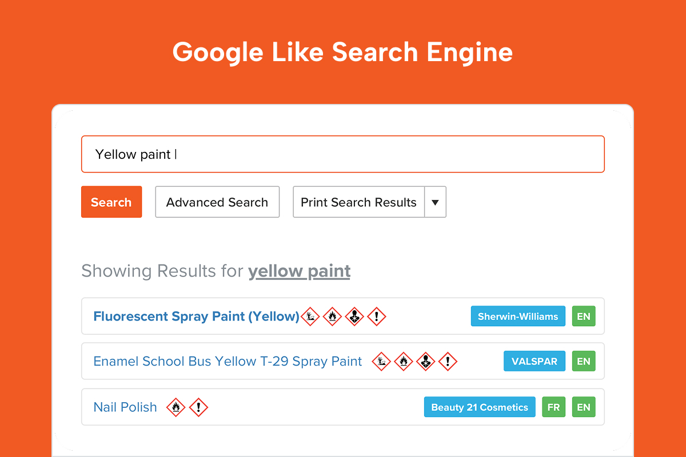
Task: Click flame pictogram beside Fluorescent Spray Paint
Action: (332, 316)
